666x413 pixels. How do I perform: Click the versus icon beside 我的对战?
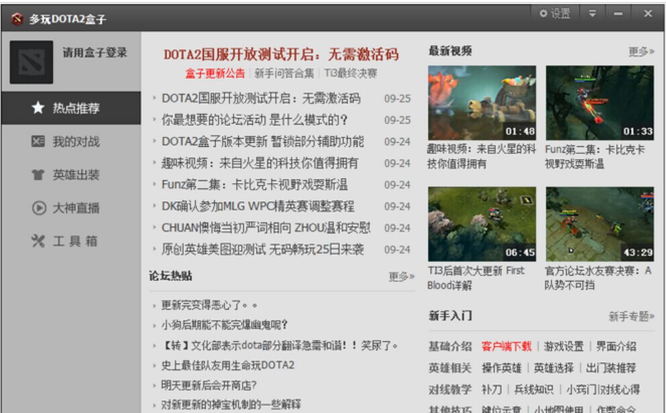[x=38, y=141]
